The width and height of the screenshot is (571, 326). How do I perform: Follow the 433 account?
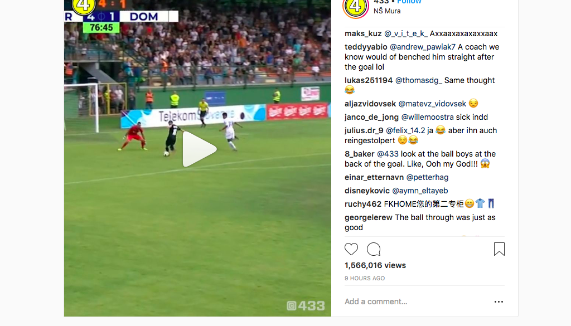point(409,2)
